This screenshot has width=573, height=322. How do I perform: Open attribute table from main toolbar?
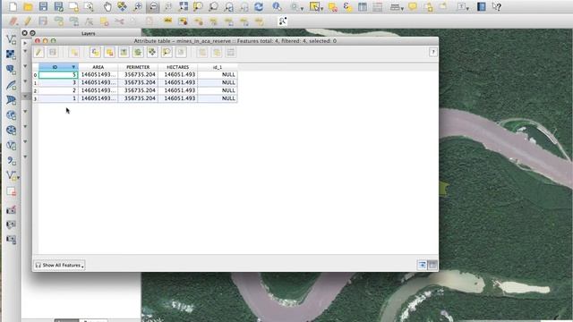coord(363,6)
